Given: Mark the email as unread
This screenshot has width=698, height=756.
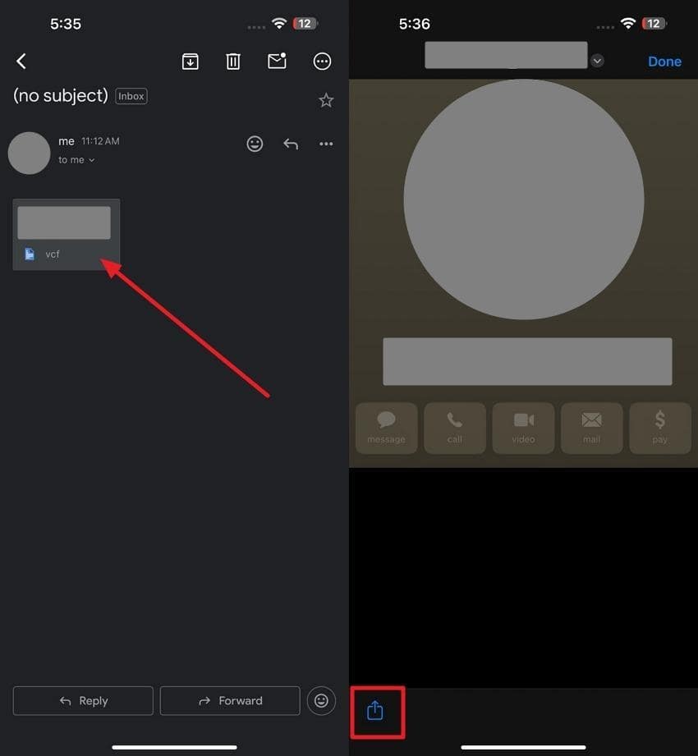Looking at the screenshot, I should click(x=277, y=61).
